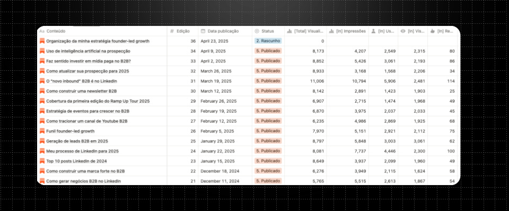The image size is (509, 211).
Task: Click the '5. Publicado' tag for edition 31
Action: [268, 81]
